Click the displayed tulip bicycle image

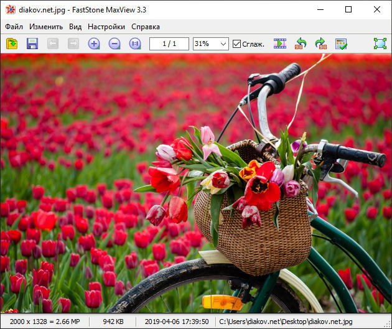196,183
